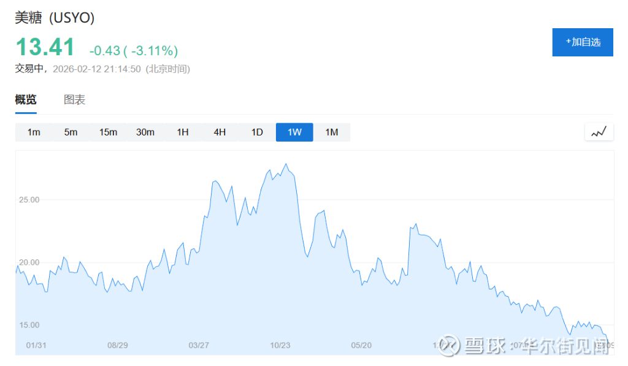Select the 概览 tab
This screenshot has width=628, height=366.
click(26, 100)
